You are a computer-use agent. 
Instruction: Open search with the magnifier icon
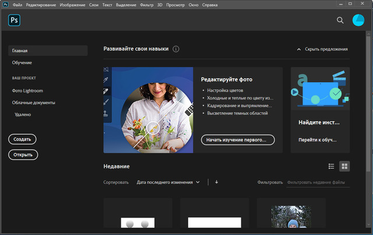click(x=340, y=20)
